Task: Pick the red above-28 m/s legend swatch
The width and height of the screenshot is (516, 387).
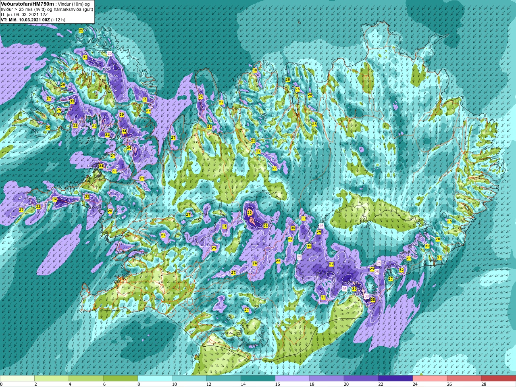Action: 499,379
